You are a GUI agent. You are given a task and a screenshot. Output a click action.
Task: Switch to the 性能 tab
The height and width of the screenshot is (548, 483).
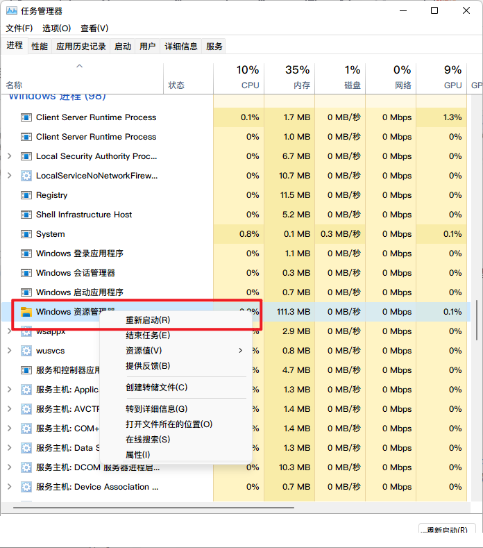point(40,47)
